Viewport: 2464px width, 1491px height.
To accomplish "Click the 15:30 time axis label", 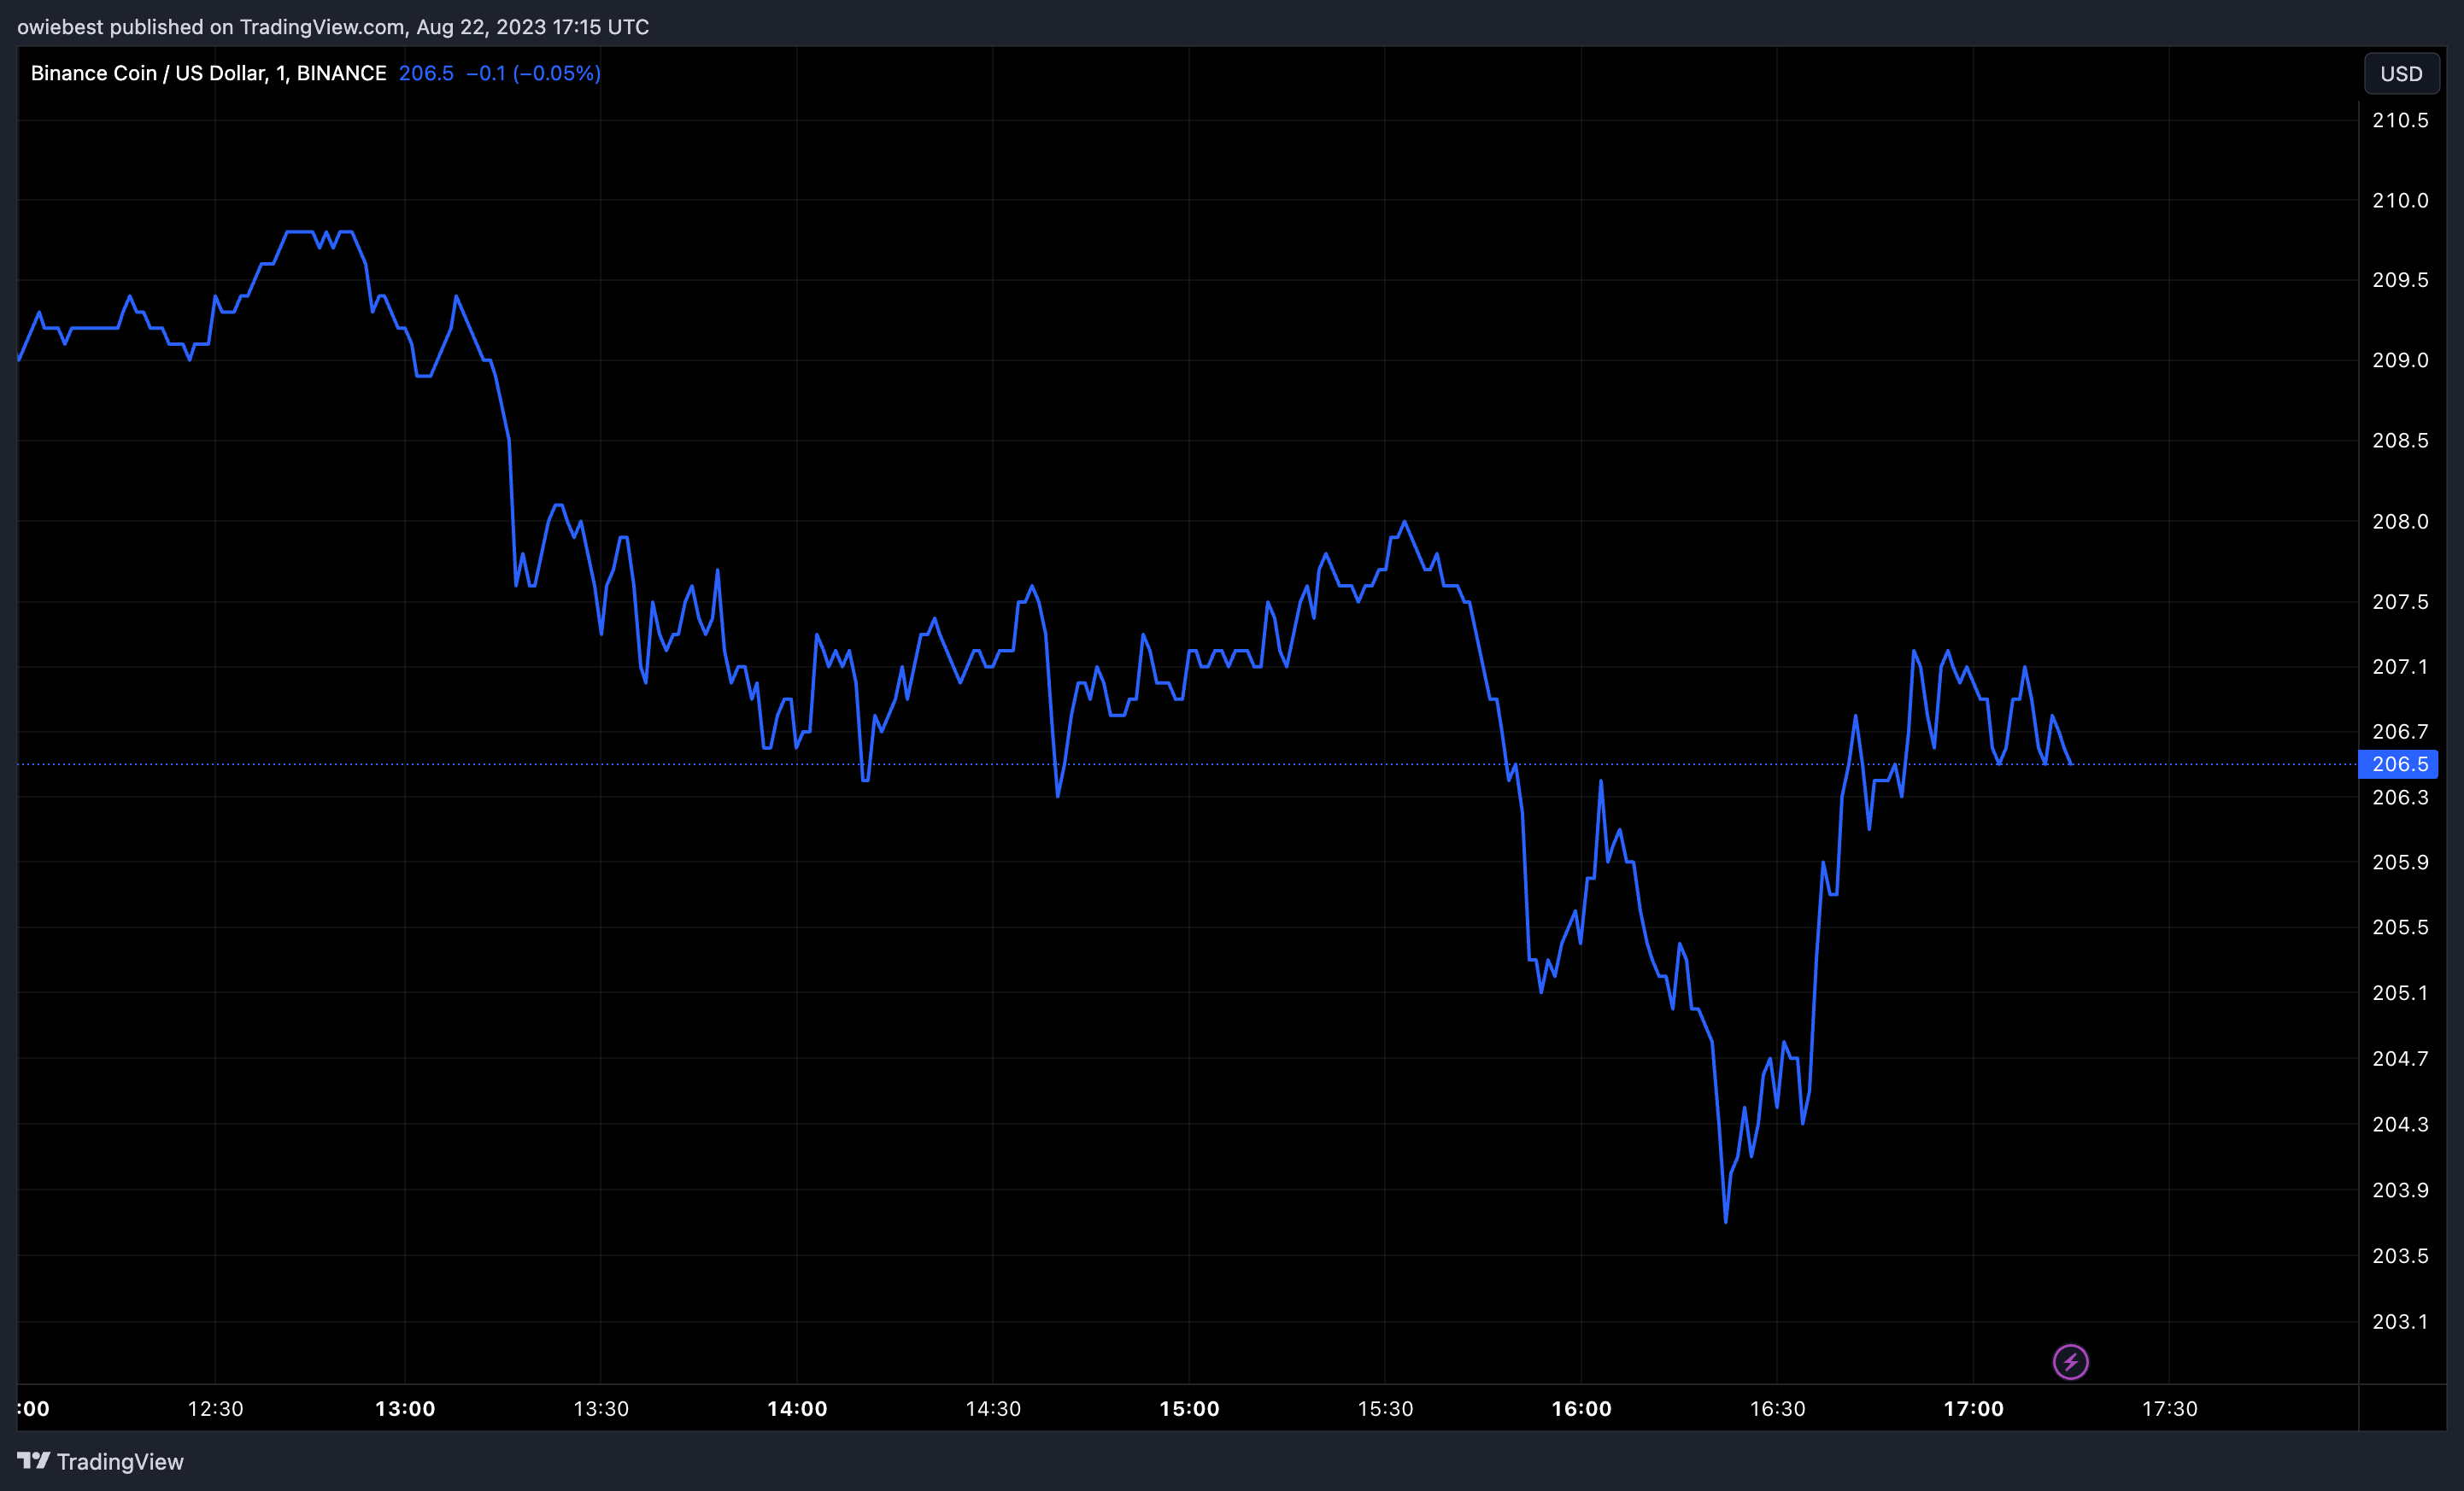I will 1385,1409.
